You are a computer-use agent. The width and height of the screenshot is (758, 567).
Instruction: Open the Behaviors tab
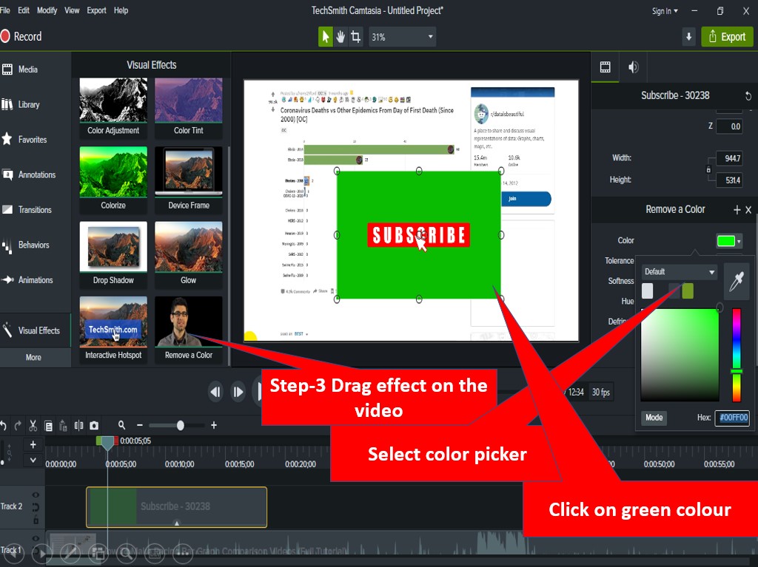(x=36, y=245)
